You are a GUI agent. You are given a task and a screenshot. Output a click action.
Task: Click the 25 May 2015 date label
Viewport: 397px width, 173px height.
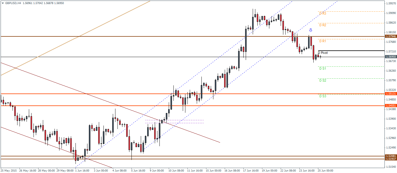[x=9, y=170]
